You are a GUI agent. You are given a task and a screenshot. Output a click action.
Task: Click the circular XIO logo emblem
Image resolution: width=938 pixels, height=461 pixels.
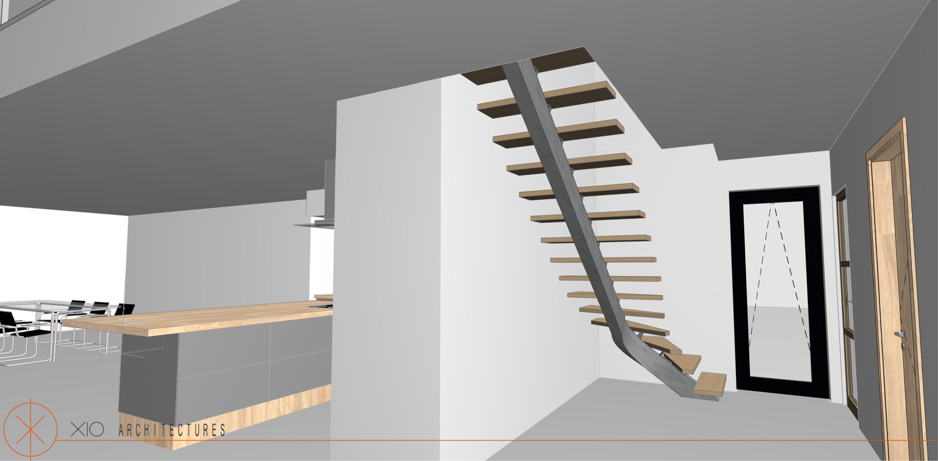pyautogui.click(x=30, y=429)
